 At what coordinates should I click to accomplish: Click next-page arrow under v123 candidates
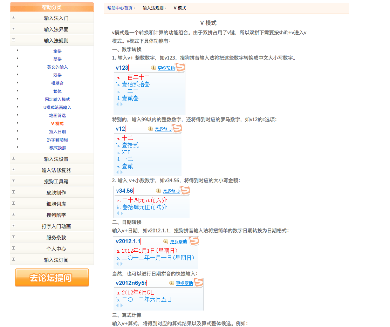coord(122,104)
